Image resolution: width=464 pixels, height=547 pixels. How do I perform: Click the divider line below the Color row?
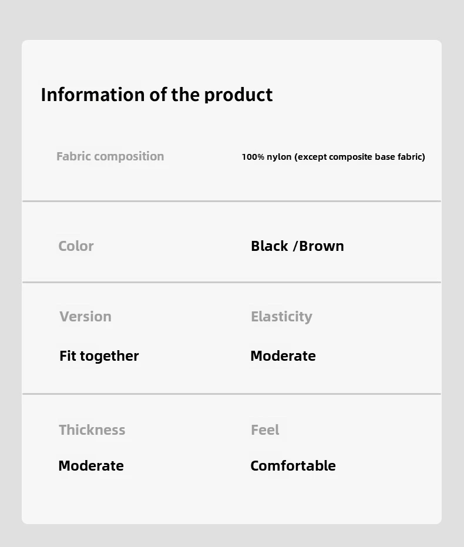point(231,282)
